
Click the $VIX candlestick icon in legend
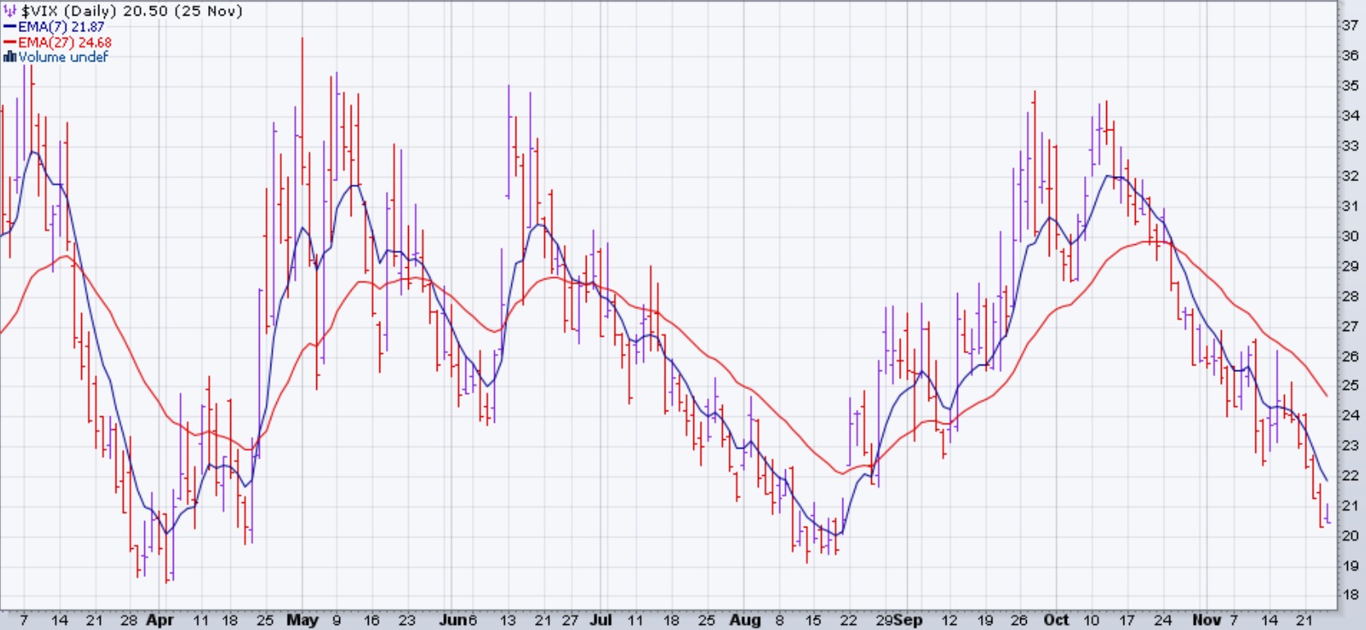tap(10, 11)
